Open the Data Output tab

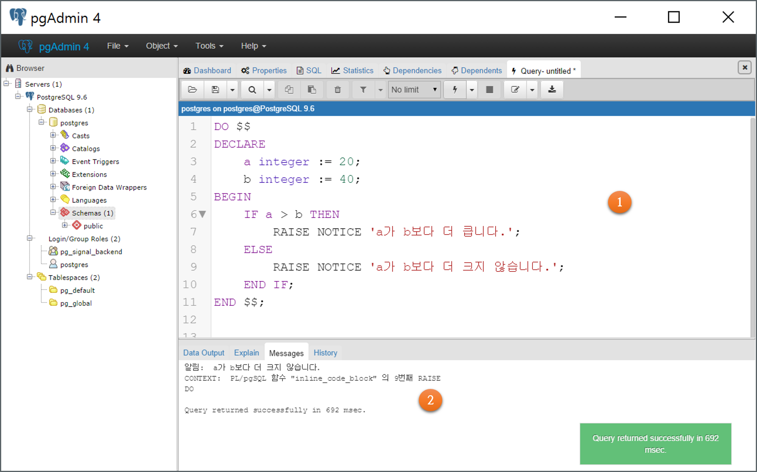(x=204, y=353)
